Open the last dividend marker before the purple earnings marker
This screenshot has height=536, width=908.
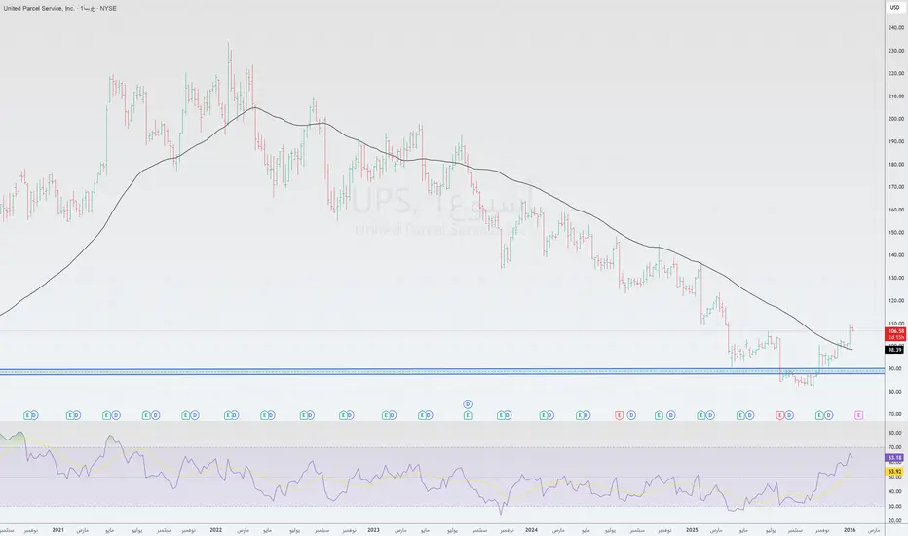tap(829, 415)
